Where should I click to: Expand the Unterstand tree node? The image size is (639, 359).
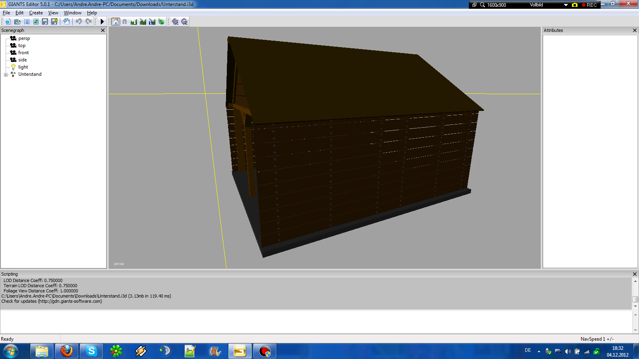click(6, 75)
